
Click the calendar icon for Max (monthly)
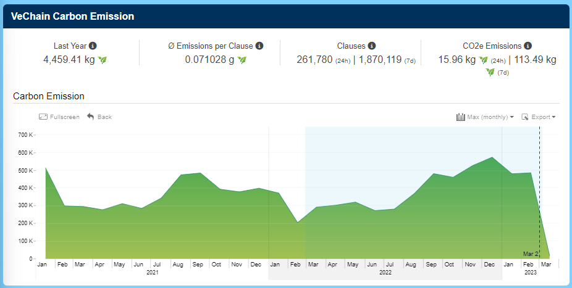click(x=460, y=117)
